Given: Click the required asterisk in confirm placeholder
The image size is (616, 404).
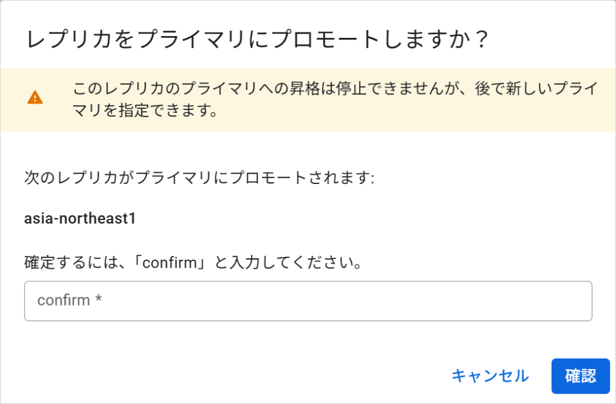Looking at the screenshot, I should (99, 300).
